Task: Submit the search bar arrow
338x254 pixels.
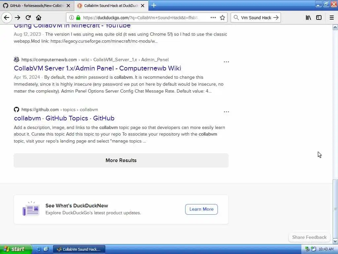Action: tap(276, 18)
